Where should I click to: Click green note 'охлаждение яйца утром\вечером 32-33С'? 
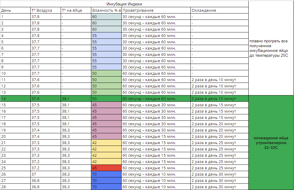(271, 143)
